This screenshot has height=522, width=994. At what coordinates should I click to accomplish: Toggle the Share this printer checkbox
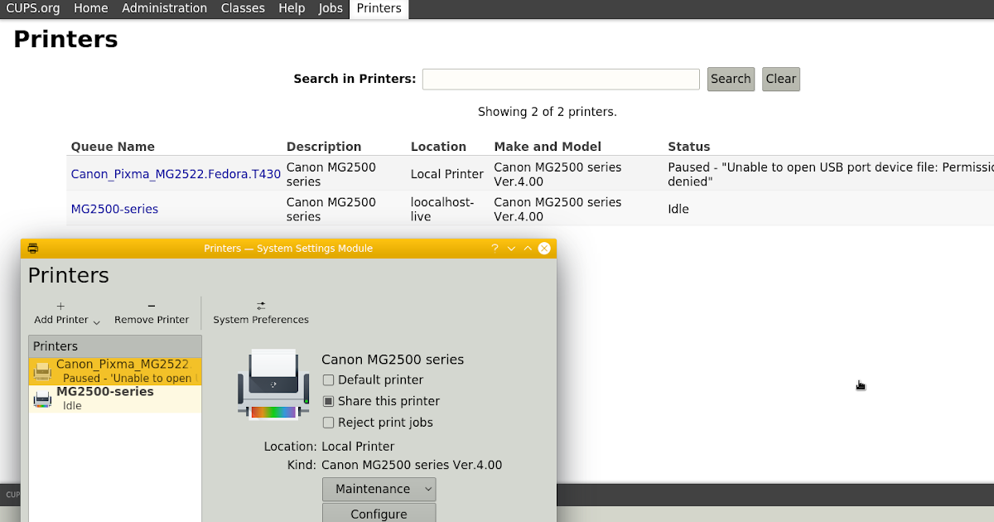pos(329,401)
